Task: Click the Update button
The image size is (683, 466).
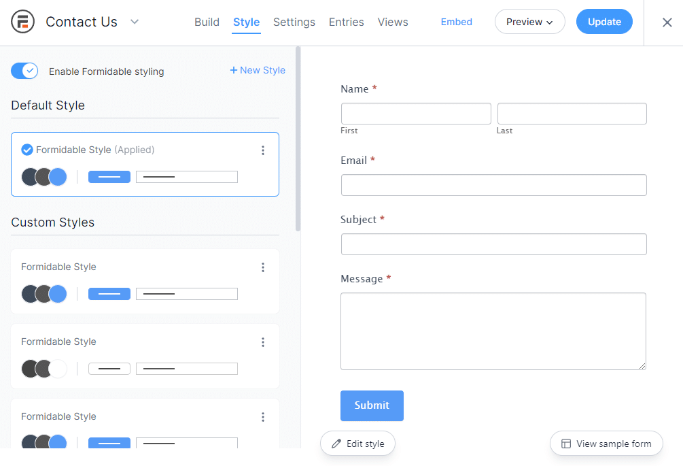Action: [604, 22]
